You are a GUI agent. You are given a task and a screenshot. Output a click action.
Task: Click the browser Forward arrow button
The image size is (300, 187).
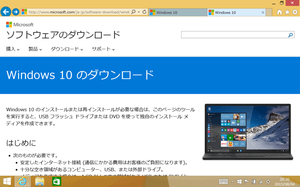pos(16,12)
